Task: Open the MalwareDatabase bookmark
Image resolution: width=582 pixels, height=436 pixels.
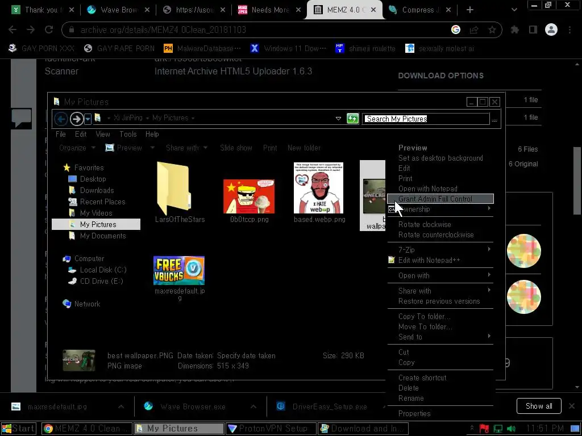Action: (202, 48)
